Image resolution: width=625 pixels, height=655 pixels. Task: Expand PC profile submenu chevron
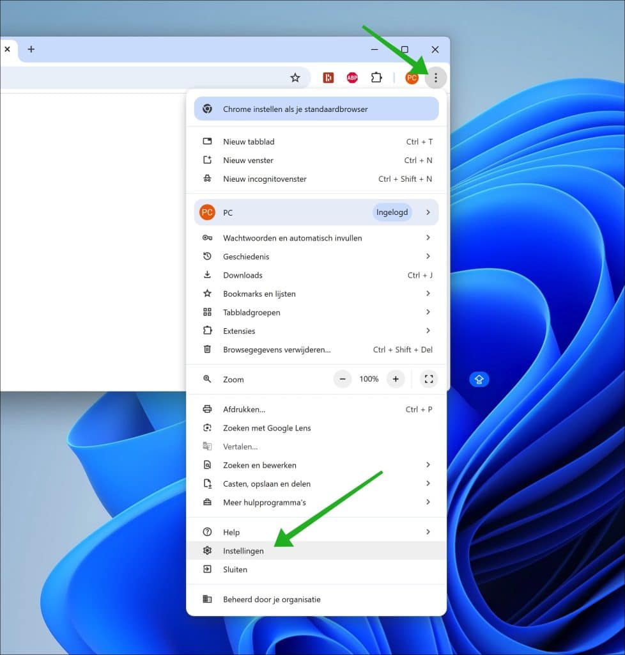(428, 212)
